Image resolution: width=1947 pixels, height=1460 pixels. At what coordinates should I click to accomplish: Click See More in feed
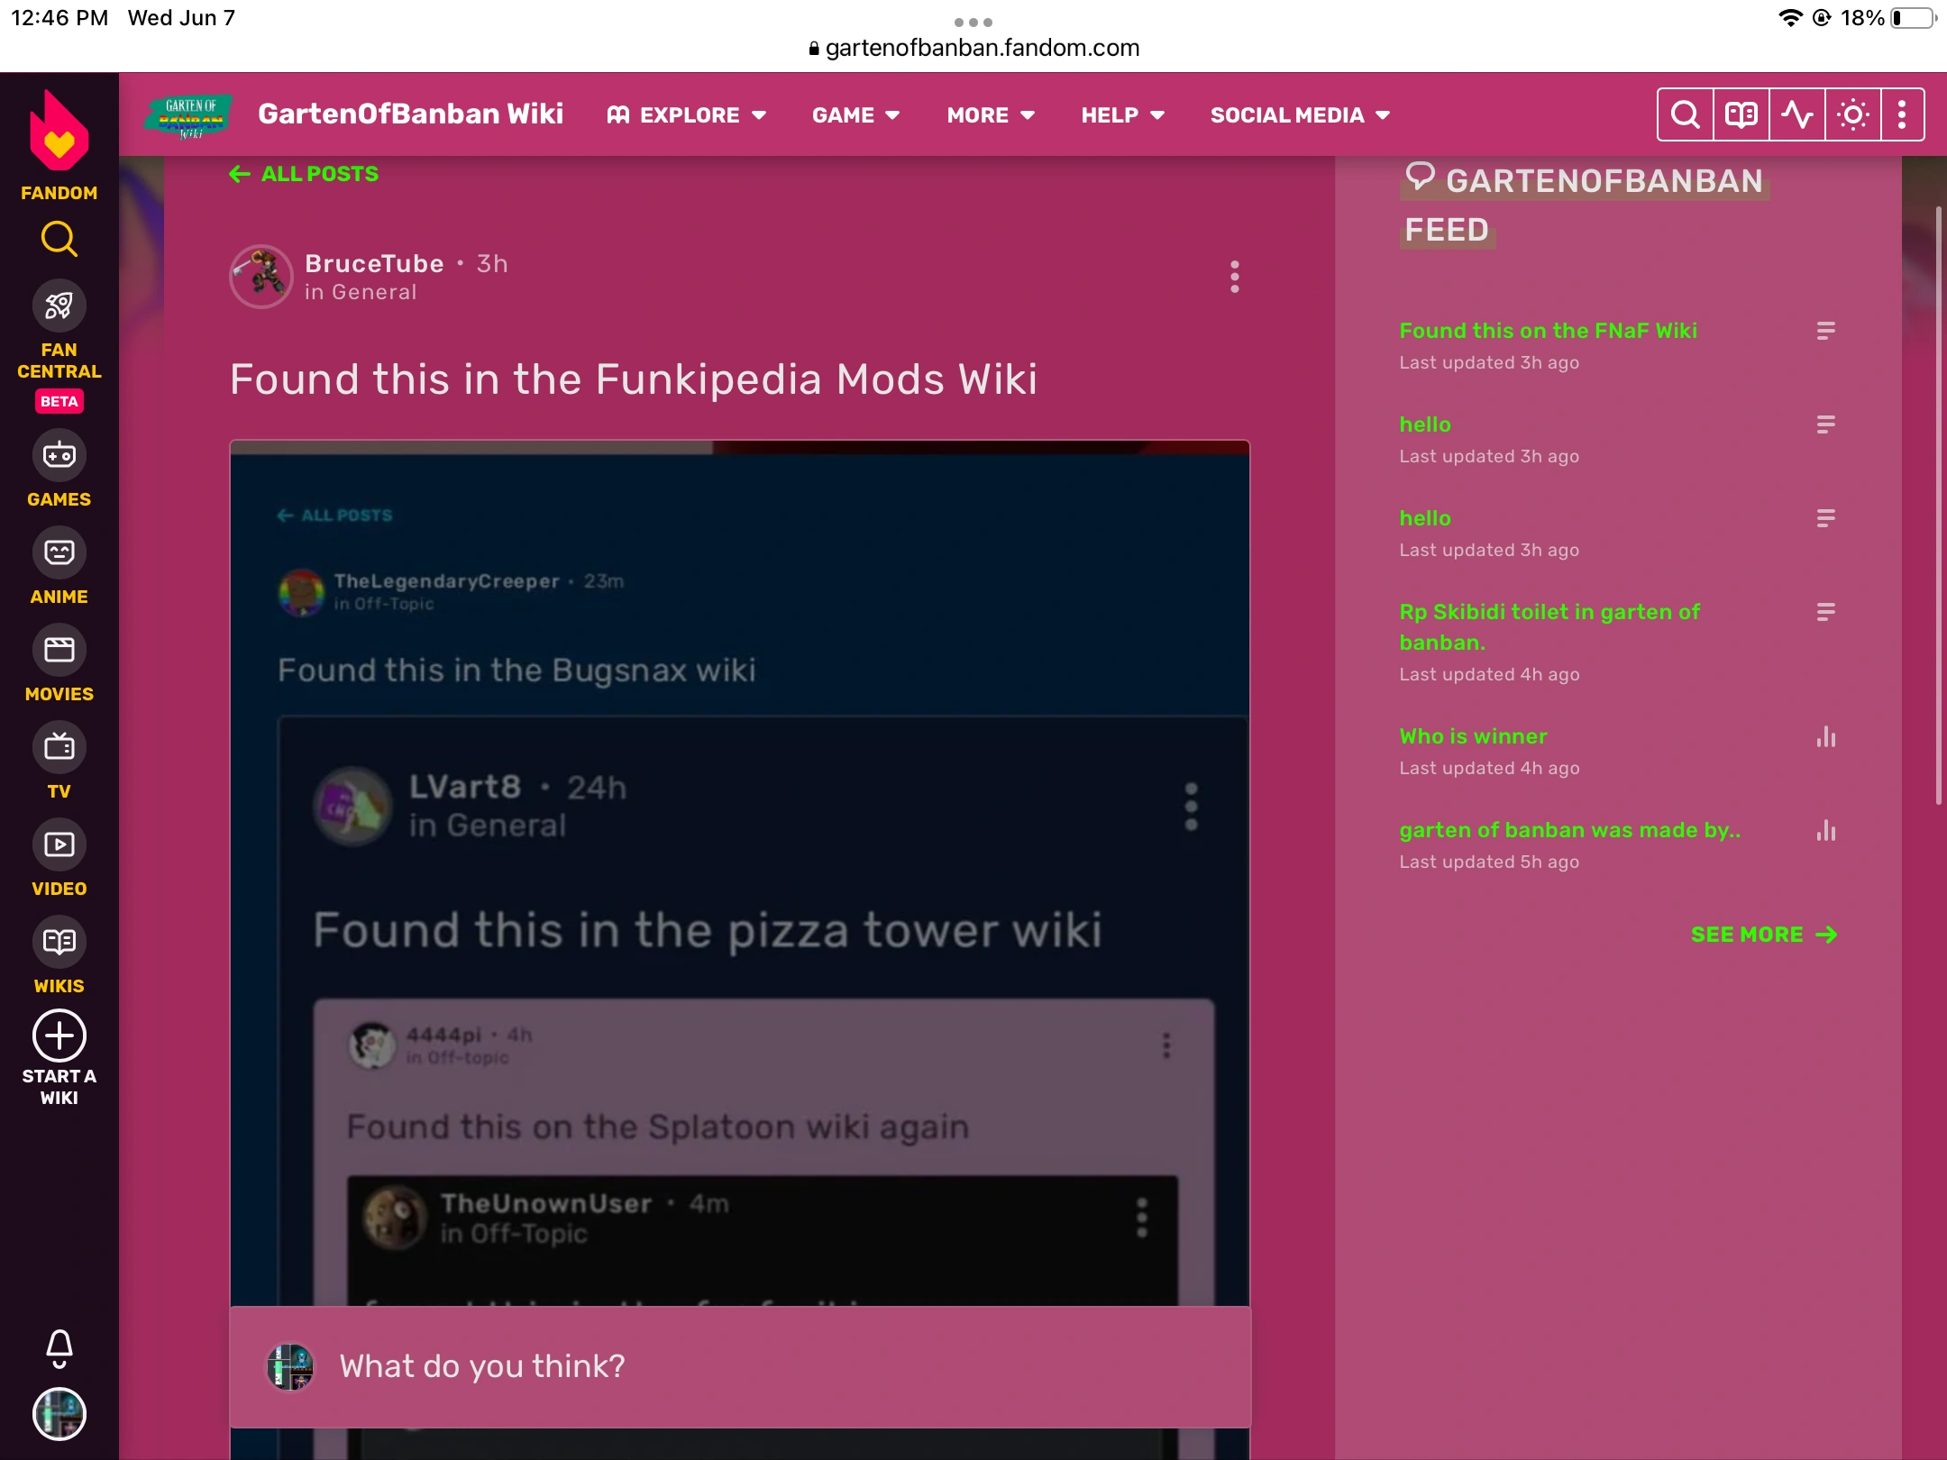pos(1762,935)
